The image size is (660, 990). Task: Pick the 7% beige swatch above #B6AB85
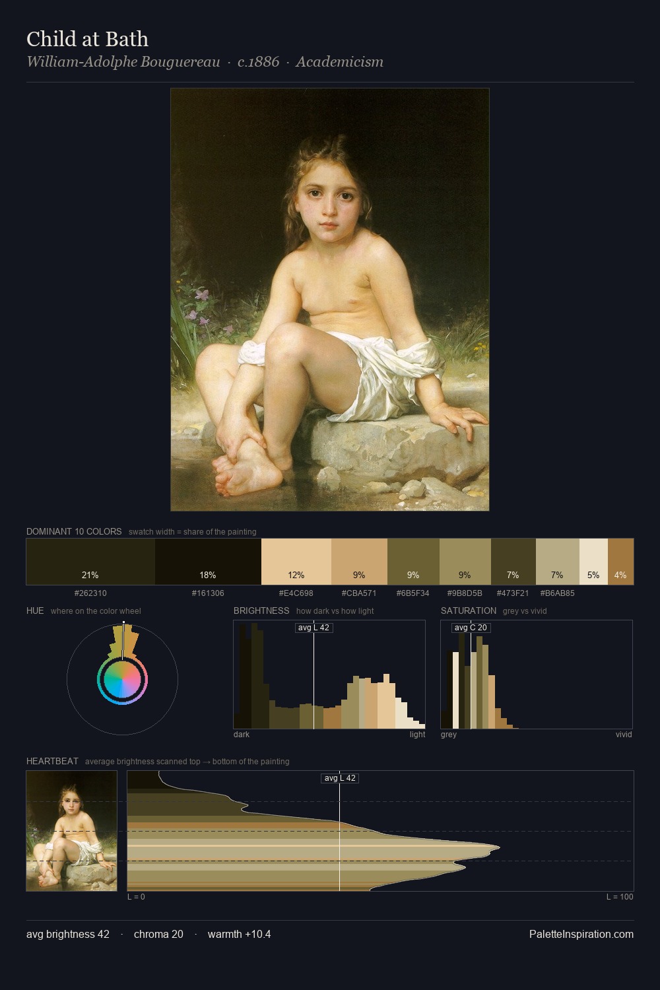558,562
